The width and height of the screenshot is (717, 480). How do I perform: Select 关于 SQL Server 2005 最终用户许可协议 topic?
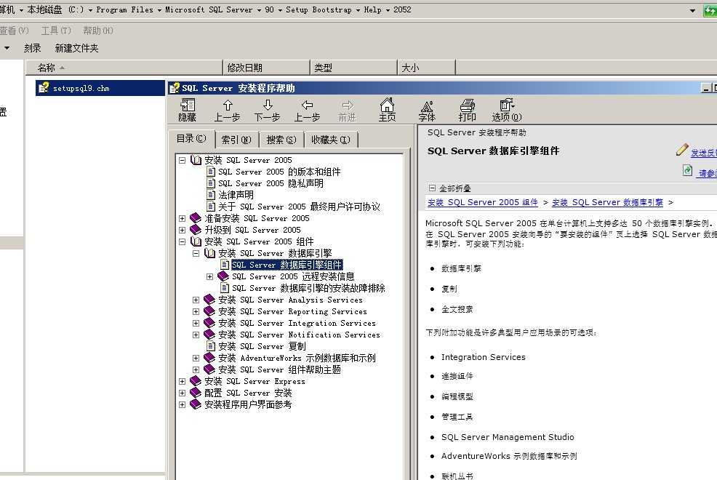coord(299,207)
